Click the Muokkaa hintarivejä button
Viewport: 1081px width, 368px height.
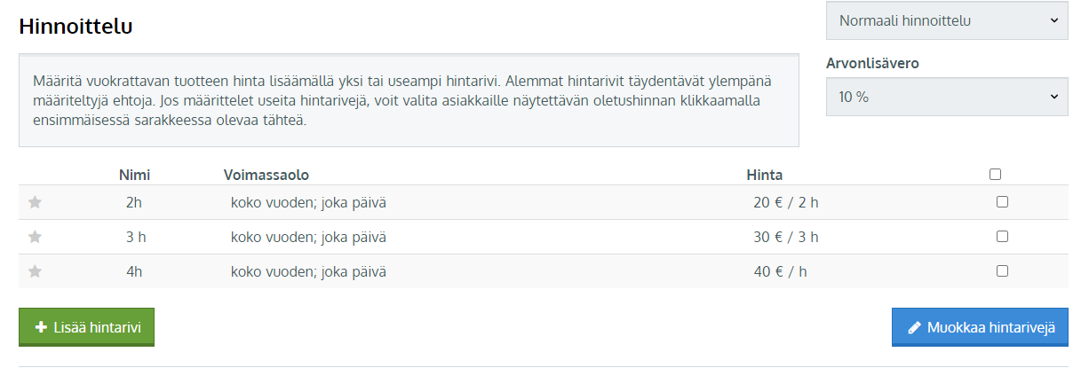click(x=980, y=327)
